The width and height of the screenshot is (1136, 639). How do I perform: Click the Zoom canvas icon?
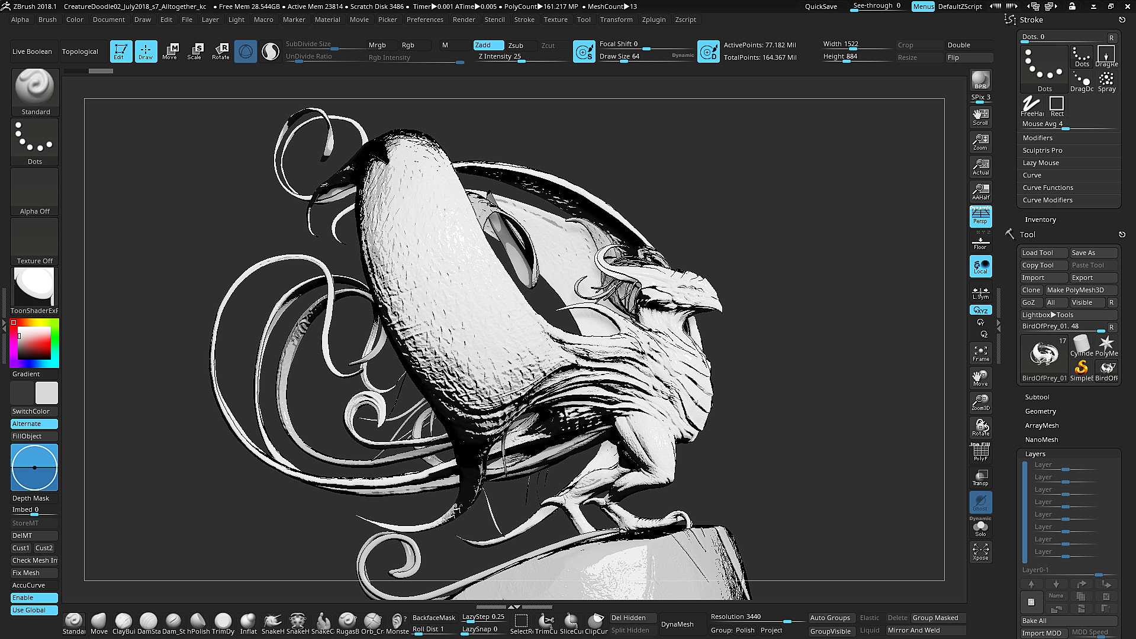click(x=980, y=141)
